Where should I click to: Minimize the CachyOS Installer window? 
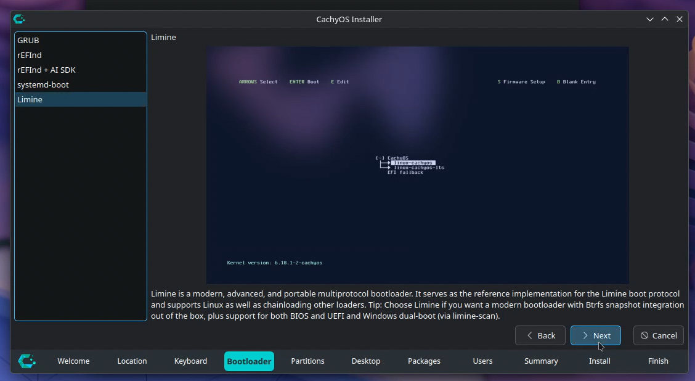click(x=650, y=19)
